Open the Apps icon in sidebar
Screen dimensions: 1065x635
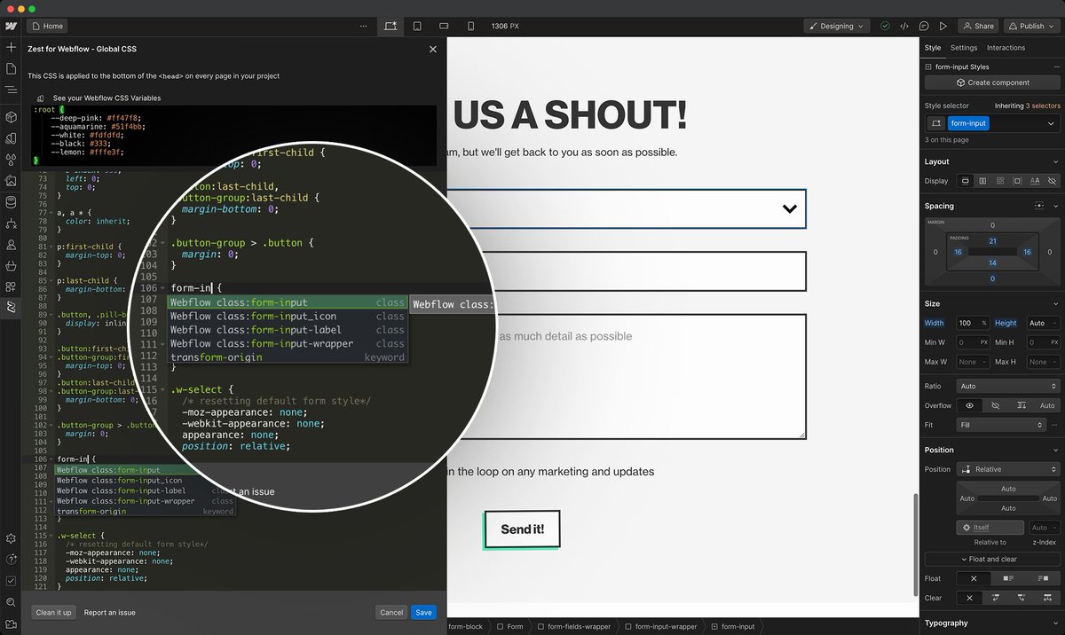point(11,286)
